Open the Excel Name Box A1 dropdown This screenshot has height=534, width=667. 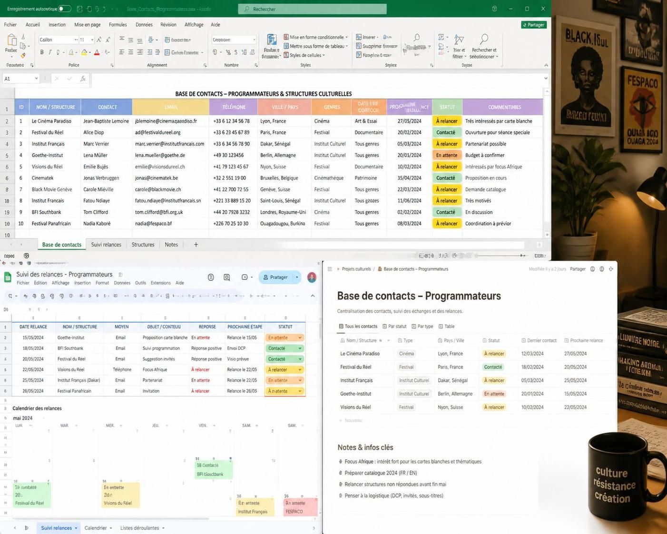tap(36, 79)
